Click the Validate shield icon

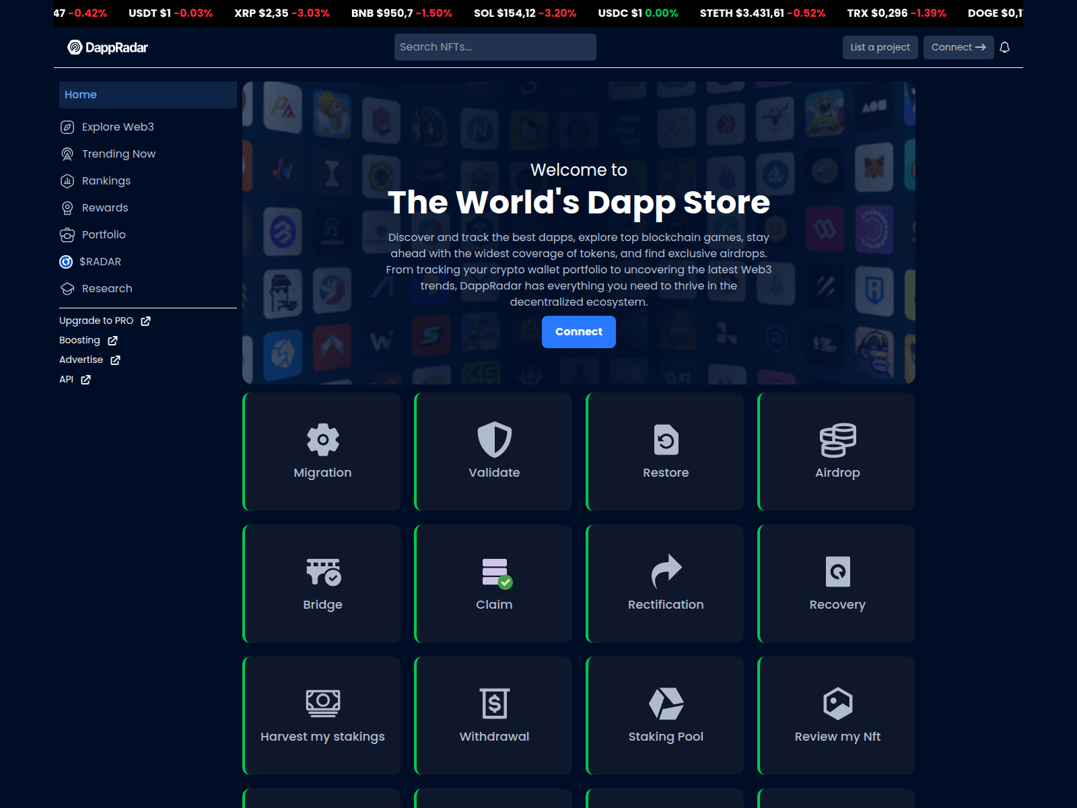(495, 440)
